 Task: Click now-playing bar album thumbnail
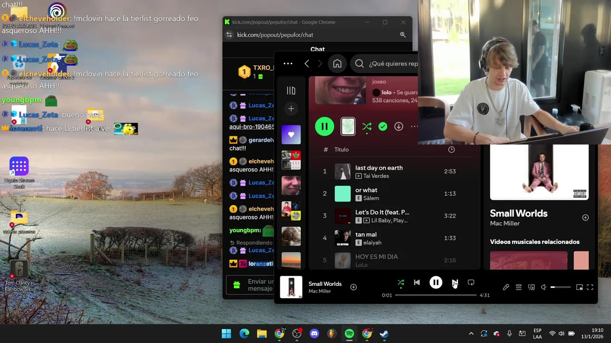(291, 287)
